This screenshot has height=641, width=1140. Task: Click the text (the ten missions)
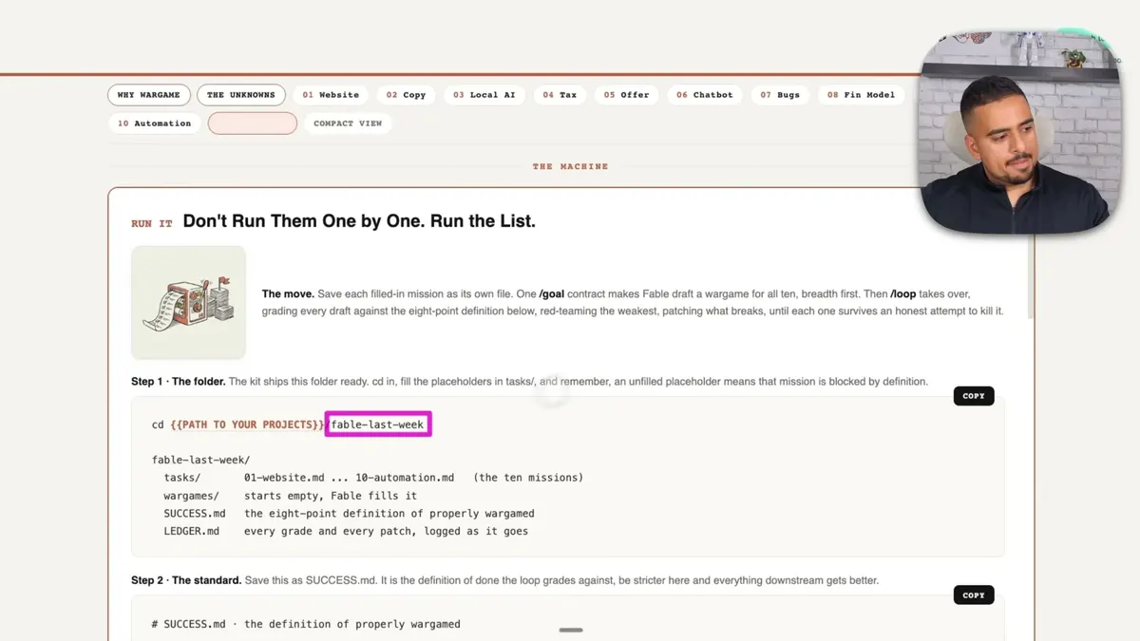(x=528, y=478)
